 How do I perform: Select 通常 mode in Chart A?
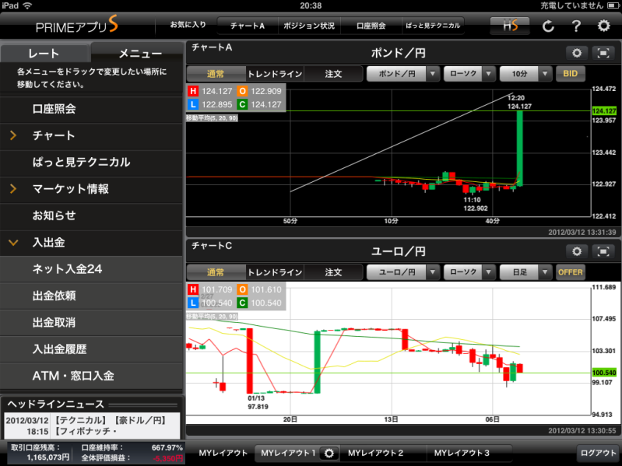coord(216,74)
